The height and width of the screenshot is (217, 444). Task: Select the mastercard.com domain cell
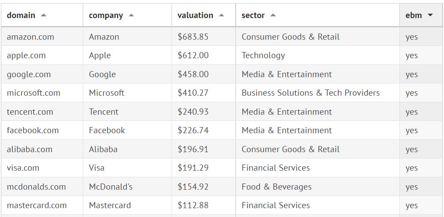coord(37,206)
